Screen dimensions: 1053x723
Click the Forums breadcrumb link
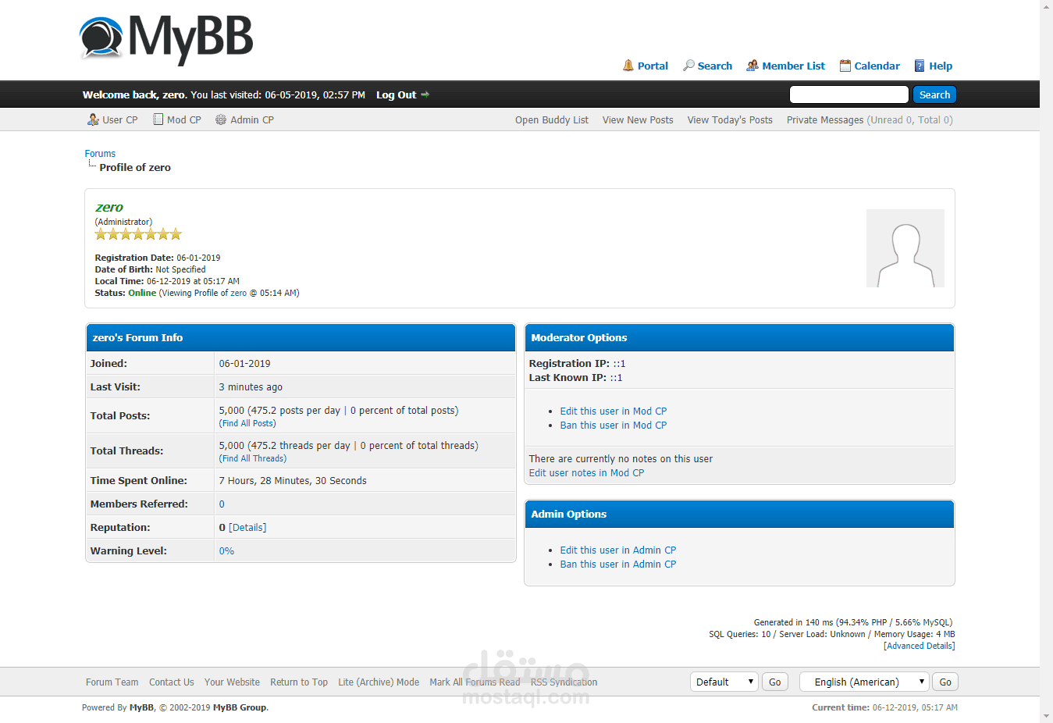[100, 154]
